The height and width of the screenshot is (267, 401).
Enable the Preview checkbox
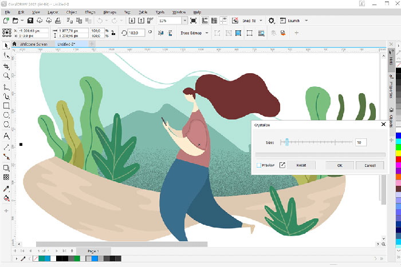click(259, 165)
